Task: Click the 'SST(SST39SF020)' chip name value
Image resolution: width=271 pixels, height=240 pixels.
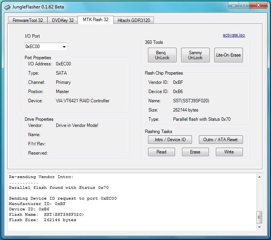Action: coord(191,101)
